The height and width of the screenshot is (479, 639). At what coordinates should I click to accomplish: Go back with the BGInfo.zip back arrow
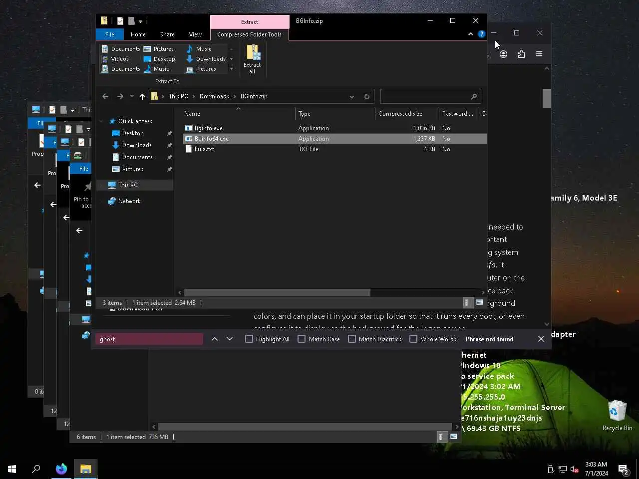tap(105, 96)
